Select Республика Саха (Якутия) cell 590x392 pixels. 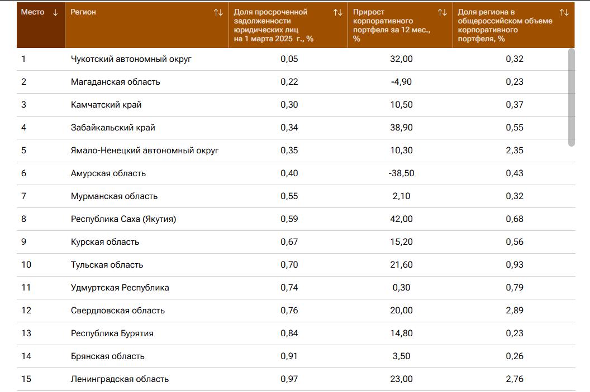pyautogui.click(x=123, y=219)
